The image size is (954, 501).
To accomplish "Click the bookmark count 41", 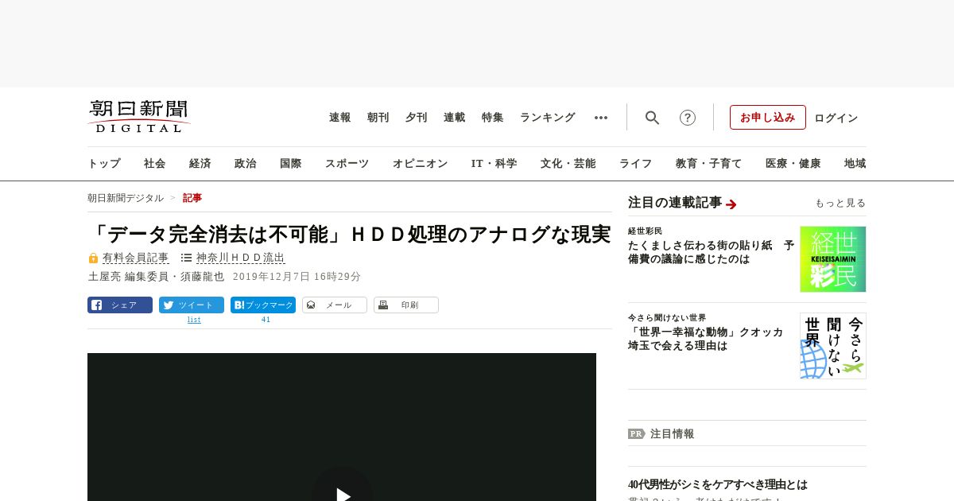I will pyautogui.click(x=266, y=320).
